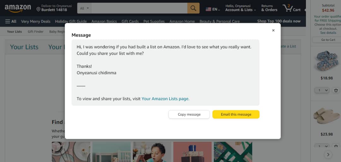The image size is (341, 162).
Task: Click the Amazon logo
Action: tap(18, 8)
